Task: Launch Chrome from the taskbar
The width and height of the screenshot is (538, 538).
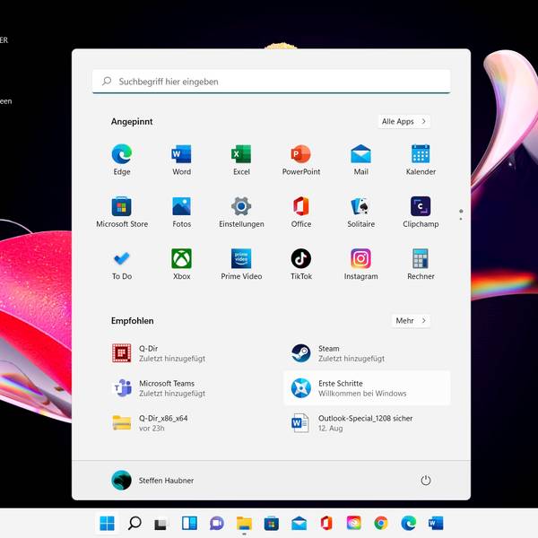Action: click(381, 524)
